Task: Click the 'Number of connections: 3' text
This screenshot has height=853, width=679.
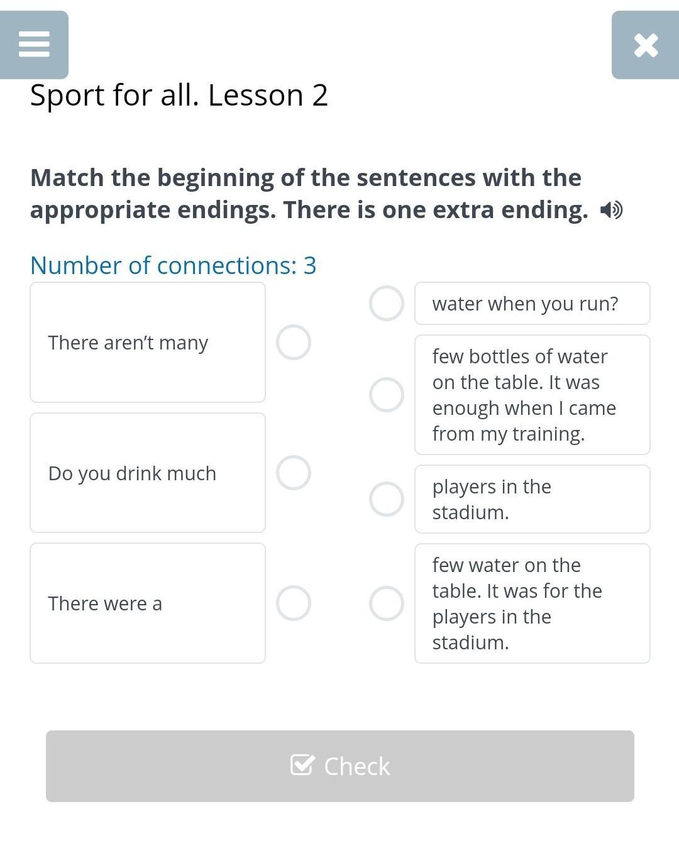Action: coord(173,265)
